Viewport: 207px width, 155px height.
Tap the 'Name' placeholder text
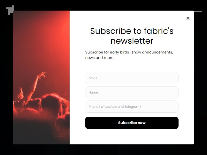click(x=93, y=92)
